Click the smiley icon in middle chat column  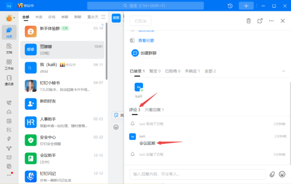(x=116, y=127)
